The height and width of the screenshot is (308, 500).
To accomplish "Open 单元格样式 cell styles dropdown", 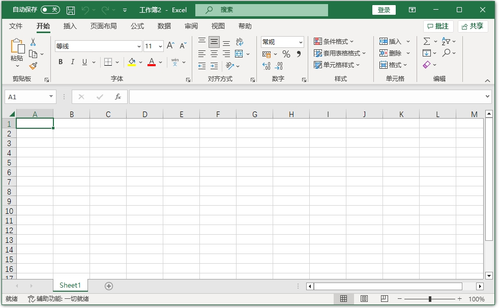I will click(x=337, y=65).
